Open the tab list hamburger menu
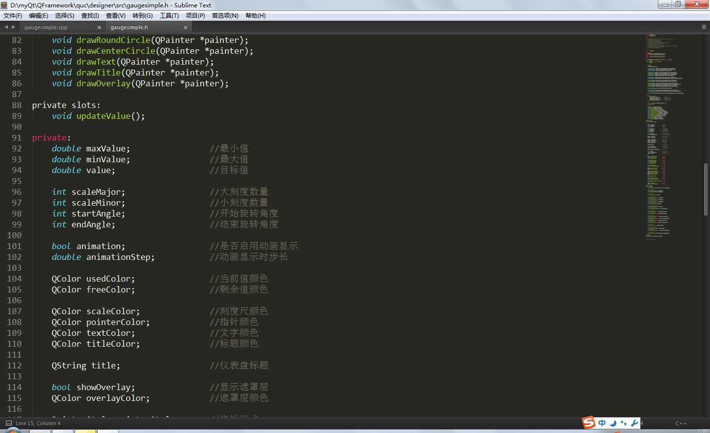 (704, 27)
